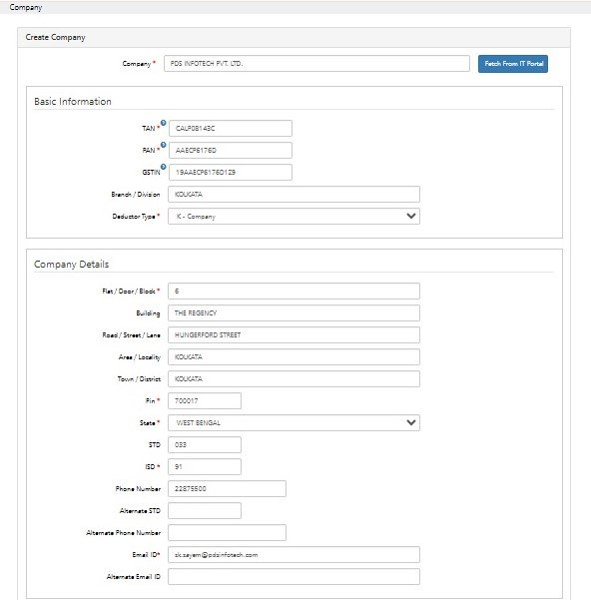Click the empty Alternate Email ID field
The width and height of the screenshot is (591, 600).
[294, 577]
